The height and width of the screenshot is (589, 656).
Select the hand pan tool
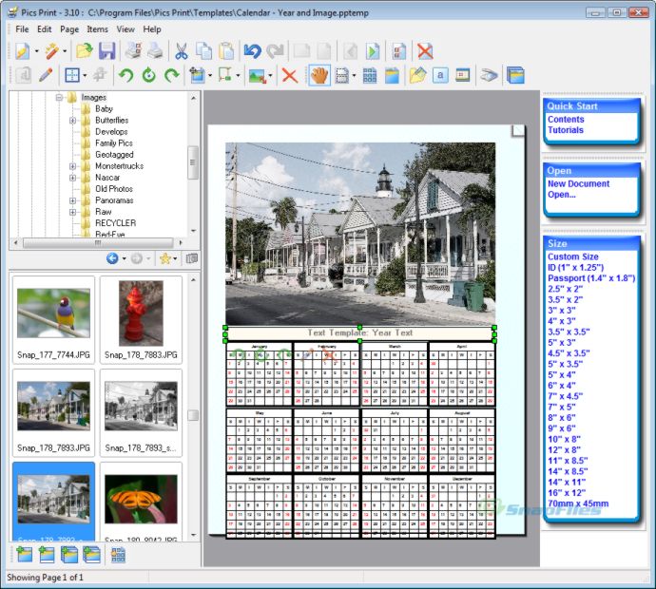point(319,76)
